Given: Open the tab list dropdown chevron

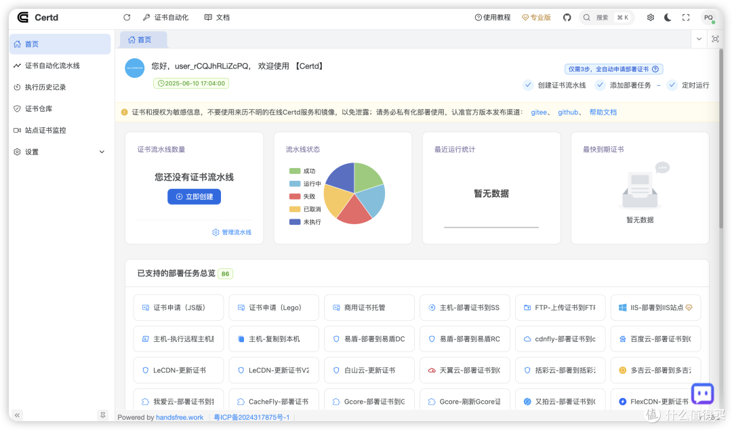Looking at the screenshot, I should (699, 39).
